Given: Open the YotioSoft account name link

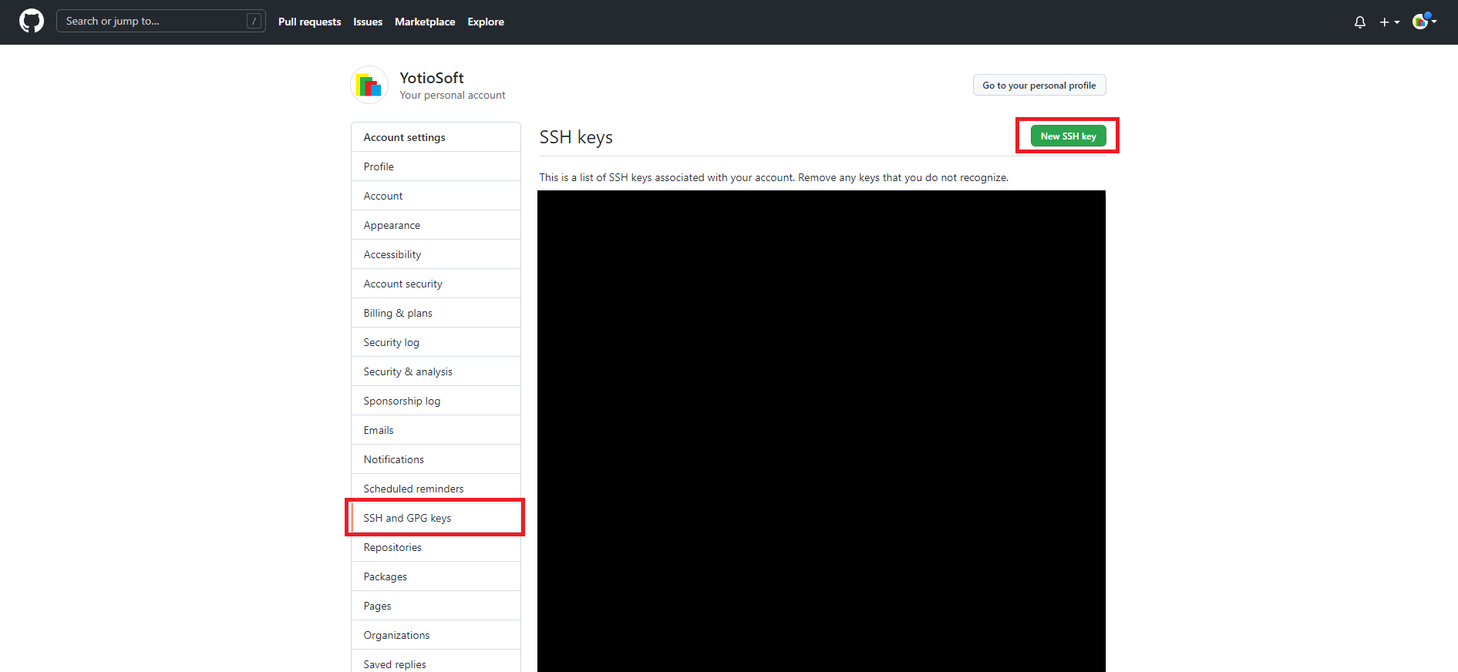Looking at the screenshot, I should click(x=432, y=78).
